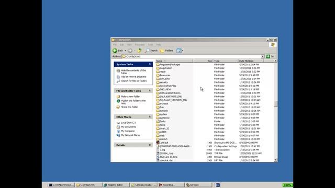Switch to Recording taskbar button
This screenshot has width=335, height=188.
171,185
